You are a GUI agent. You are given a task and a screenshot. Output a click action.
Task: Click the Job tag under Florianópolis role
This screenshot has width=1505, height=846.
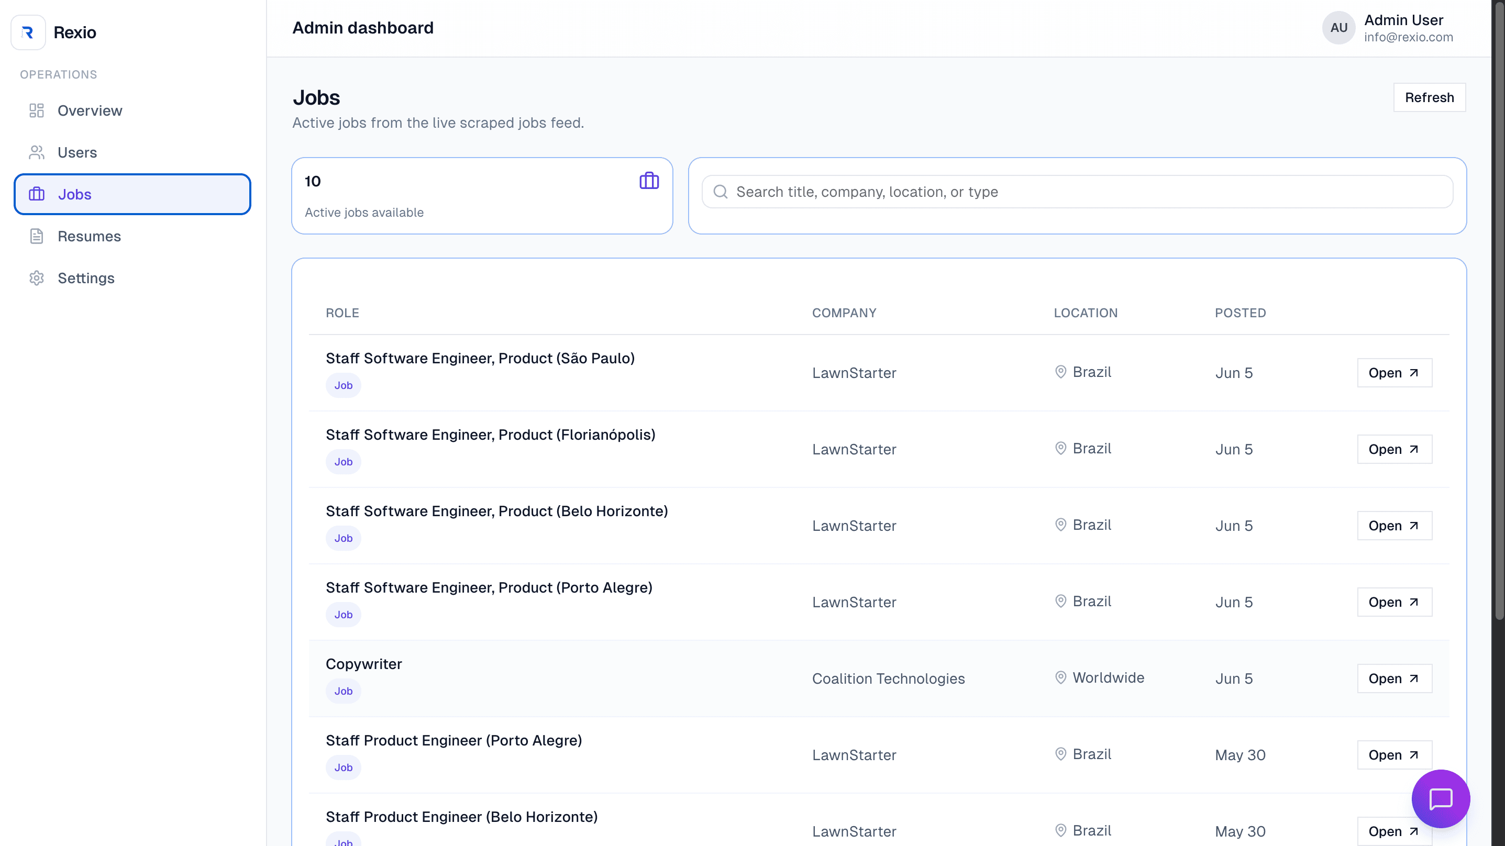click(344, 462)
